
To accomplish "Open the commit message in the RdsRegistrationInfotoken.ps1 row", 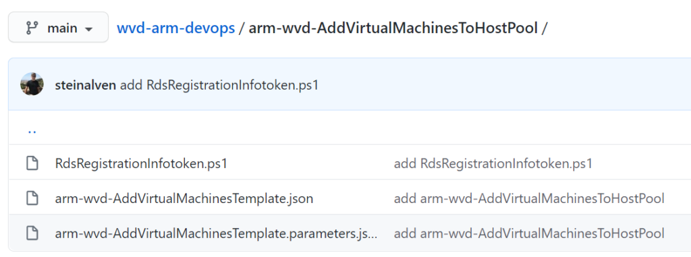I will tap(493, 163).
